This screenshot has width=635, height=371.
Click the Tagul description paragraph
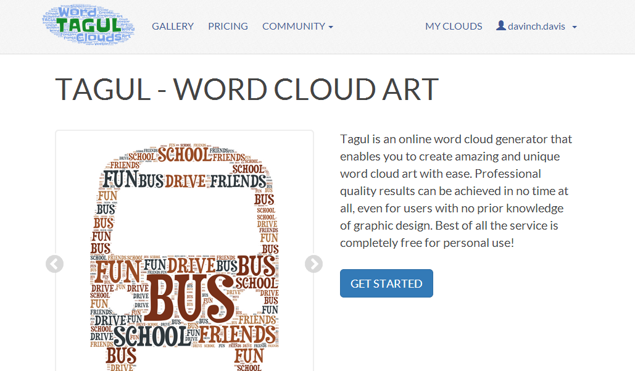(455, 191)
